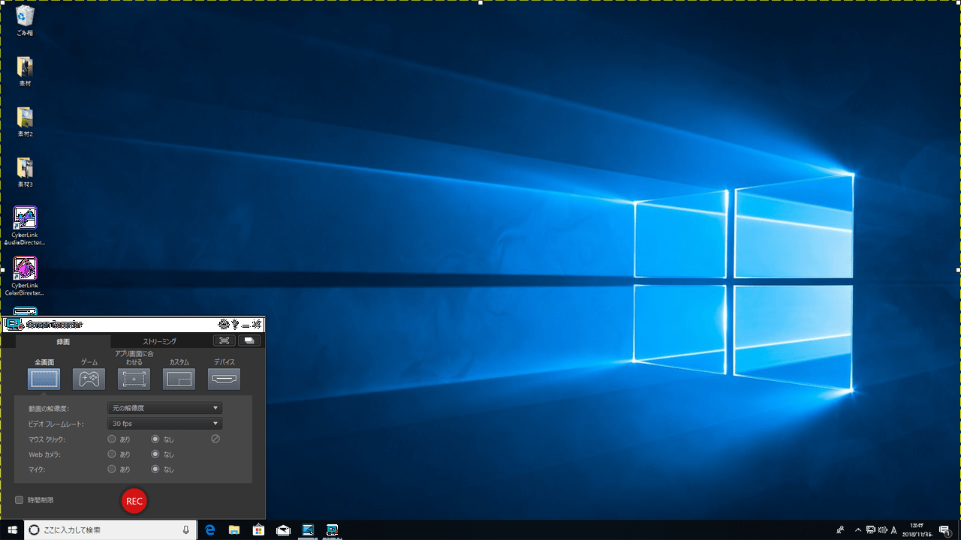
Task: Click the display selection button beside tabs
Action: pyautogui.click(x=249, y=340)
